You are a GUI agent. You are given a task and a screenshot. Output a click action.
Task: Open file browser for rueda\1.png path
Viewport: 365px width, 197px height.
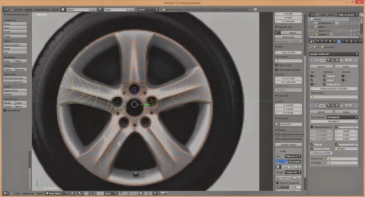point(295,178)
